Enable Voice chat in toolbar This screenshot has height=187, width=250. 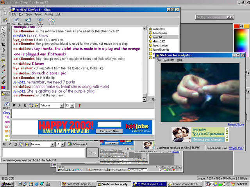pos(40,21)
